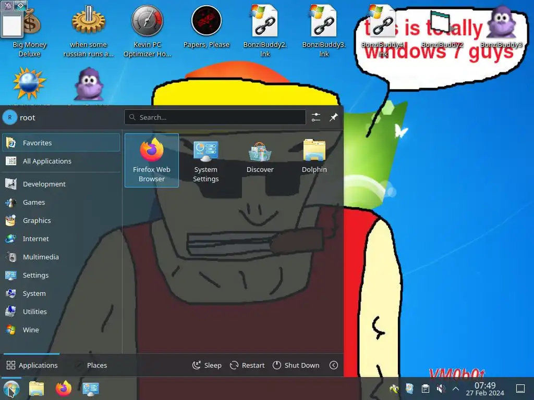Image resolution: width=534 pixels, height=400 pixels.
Task: Click the show desktop button
Action: (520, 389)
